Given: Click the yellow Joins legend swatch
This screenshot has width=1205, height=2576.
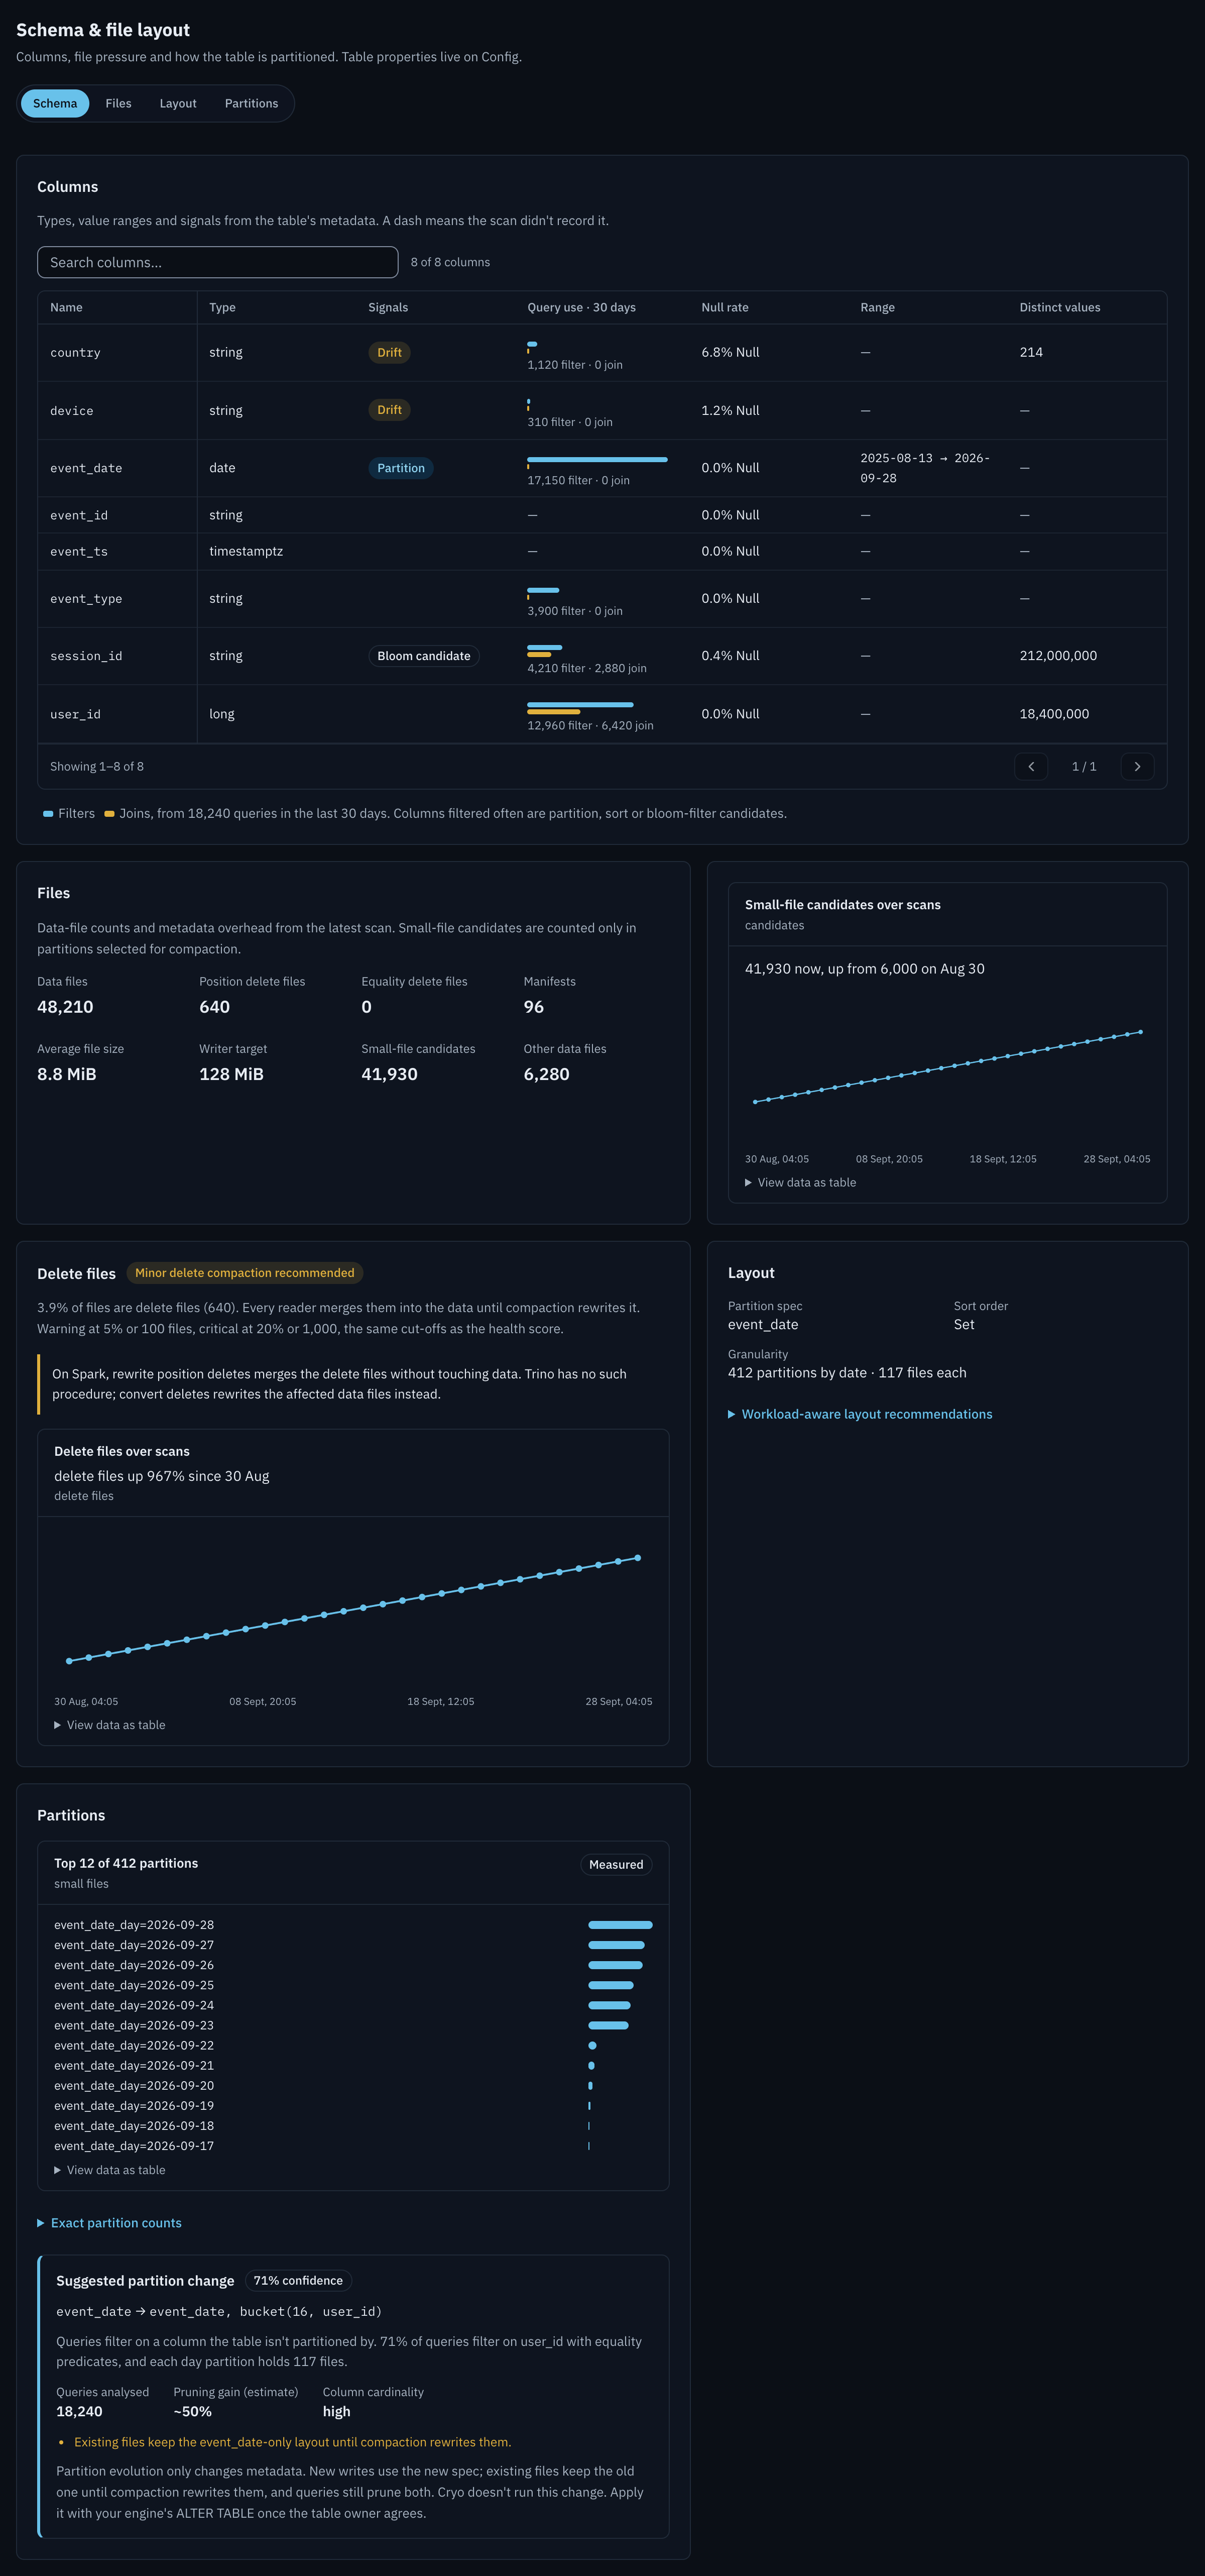Looking at the screenshot, I should point(109,814).
